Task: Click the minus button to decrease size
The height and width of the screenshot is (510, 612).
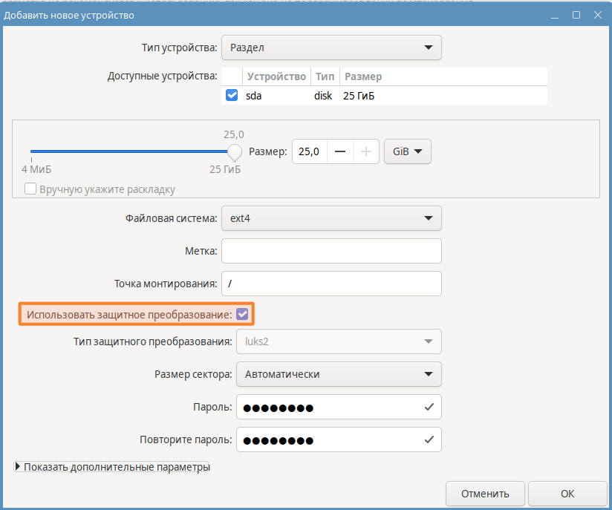Action: point(340,151)
